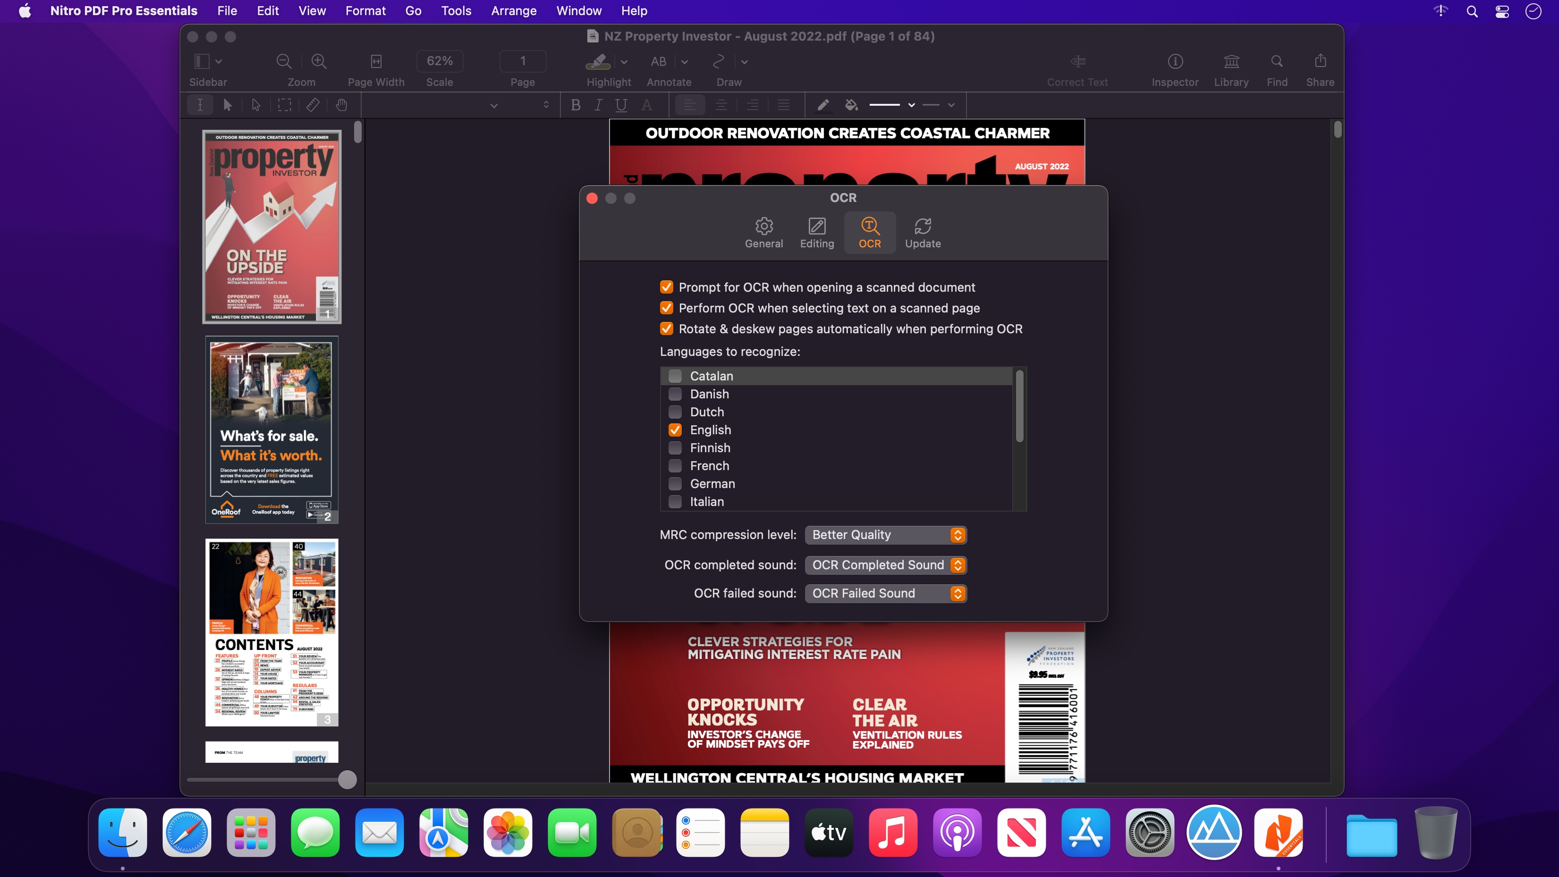Open the line style dropdown
The width and height of the screenshot is (1559, 877).
tap(939, 105)
